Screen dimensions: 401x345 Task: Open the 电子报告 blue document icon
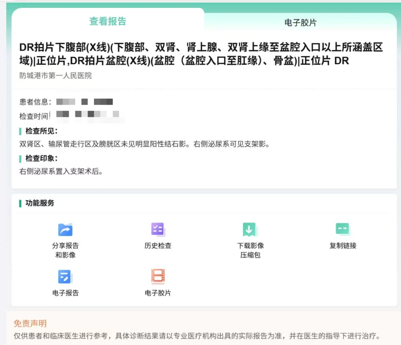(x=65, y=277)
